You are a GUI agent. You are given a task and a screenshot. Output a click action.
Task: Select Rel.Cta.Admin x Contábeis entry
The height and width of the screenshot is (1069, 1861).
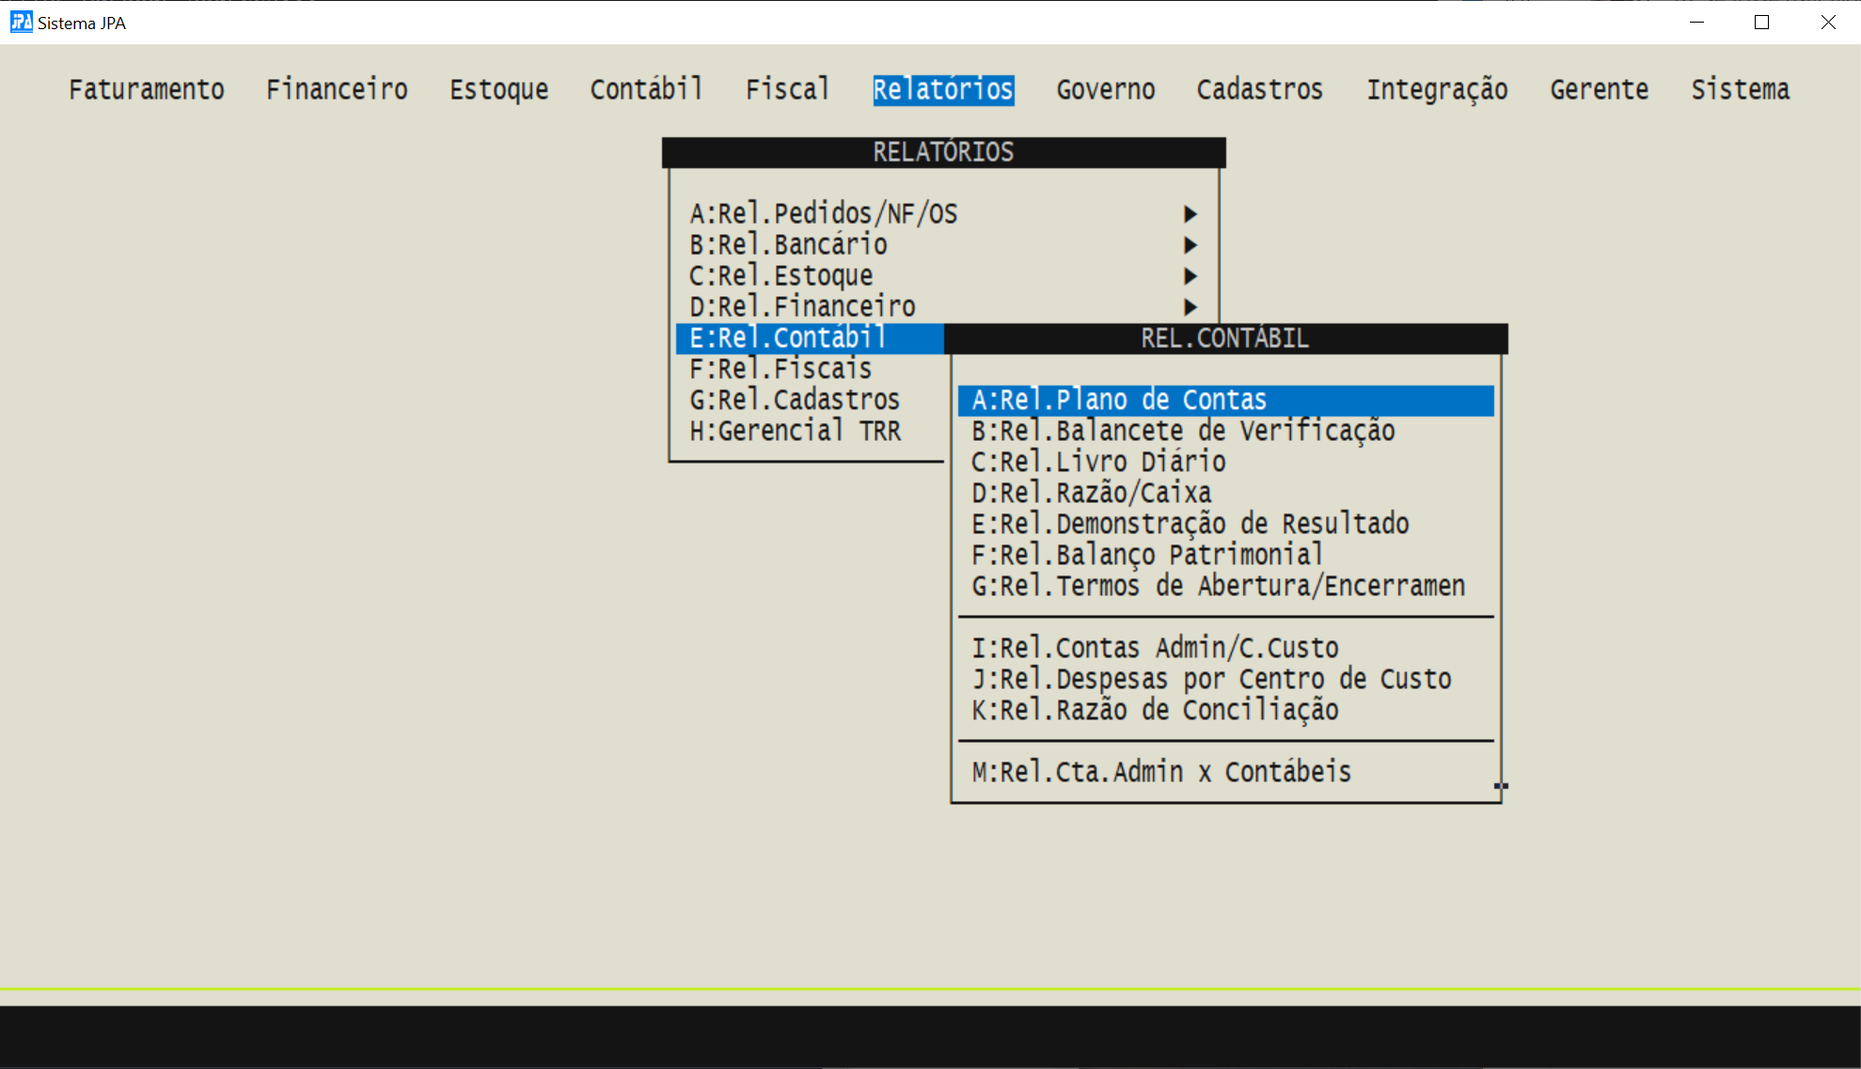(x=1161, y=773)
